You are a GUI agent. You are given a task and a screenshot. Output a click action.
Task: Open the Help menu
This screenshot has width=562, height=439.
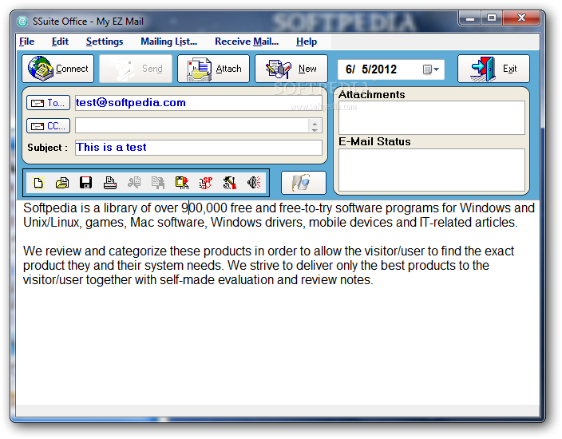[307, 42]
